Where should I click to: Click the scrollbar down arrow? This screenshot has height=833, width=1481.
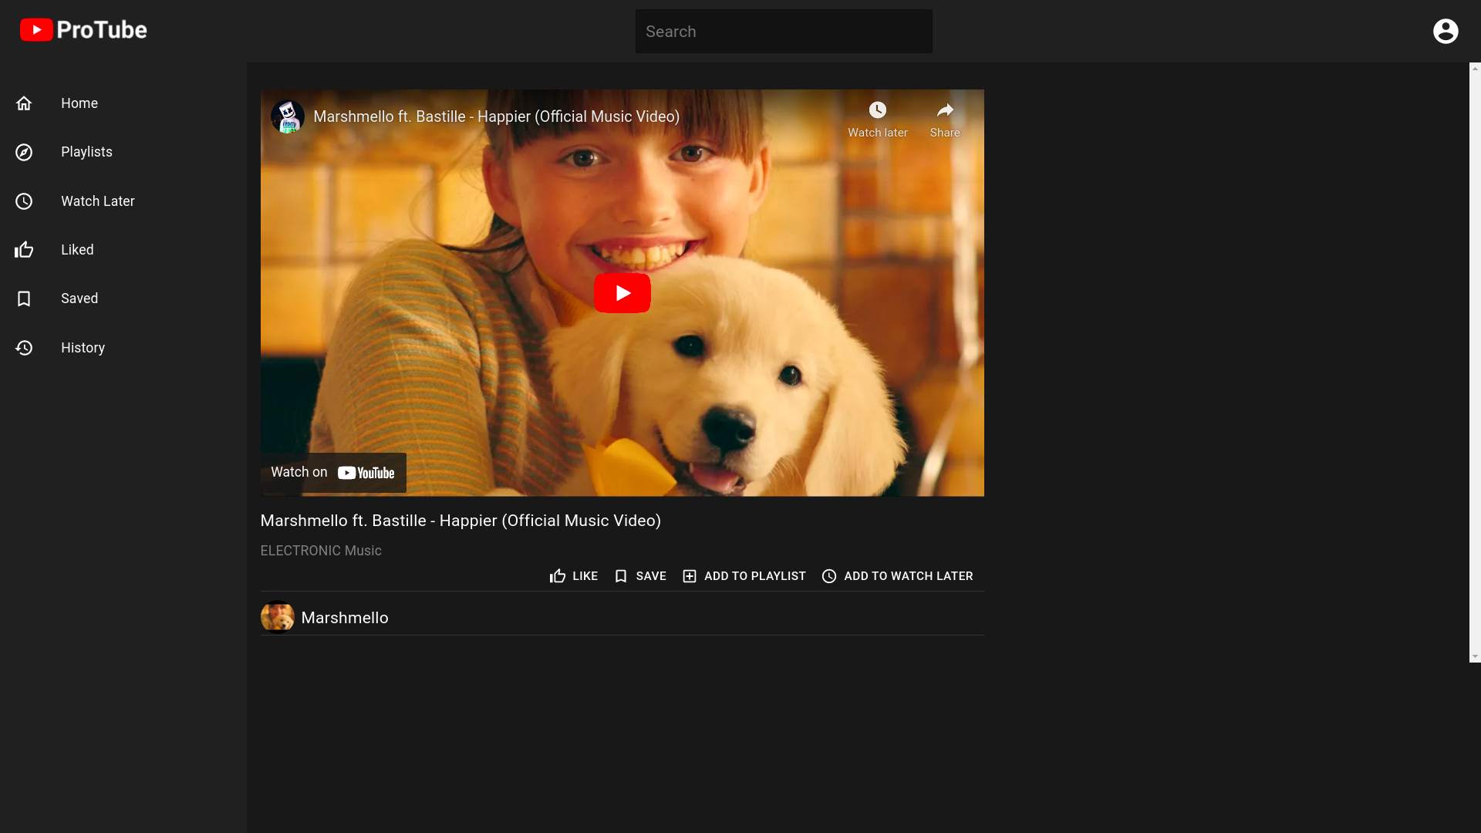pos(1475,657)
